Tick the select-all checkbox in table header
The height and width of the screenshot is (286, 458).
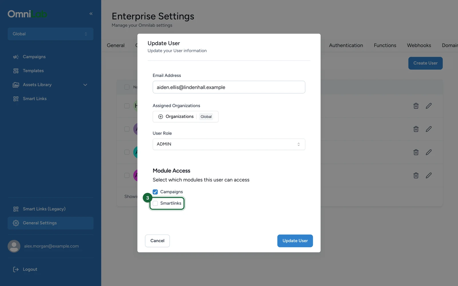pos(127,87)
